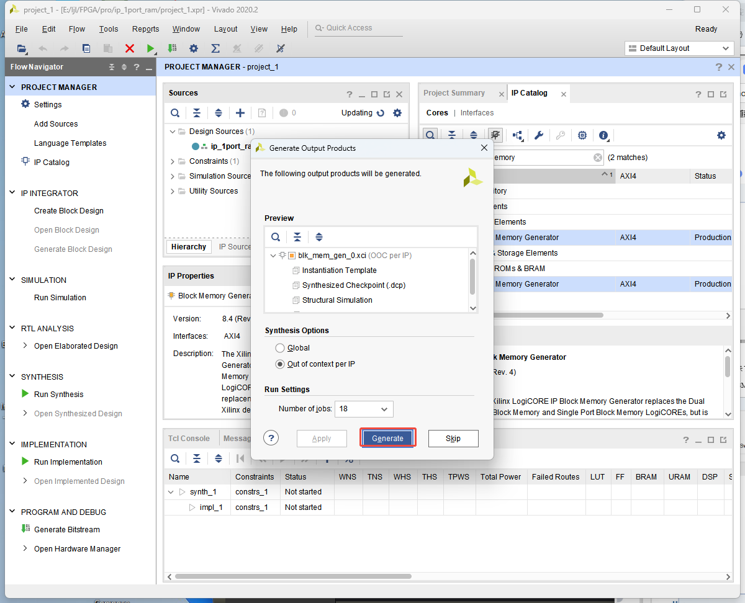
Task: Open Flow Navigator help question mark
Action: coord(136,67)
